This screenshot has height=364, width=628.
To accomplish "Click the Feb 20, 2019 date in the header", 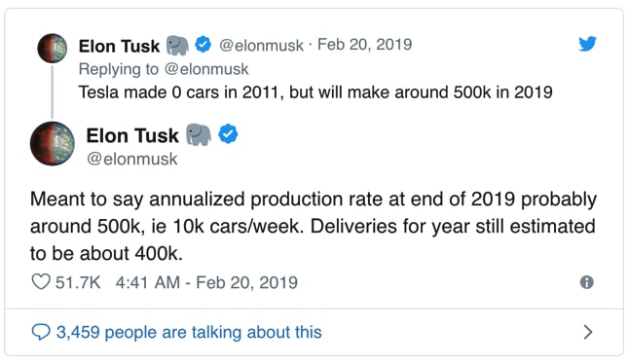I will click(x=365, y=45).
